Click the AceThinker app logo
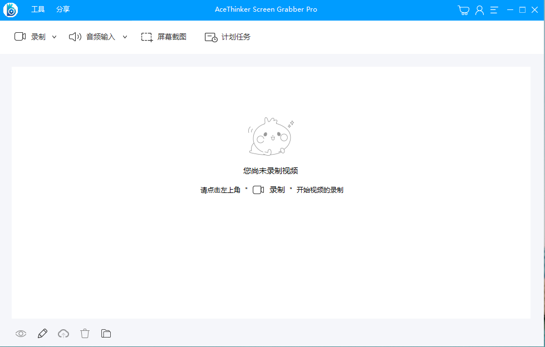Viewport: 545px width, 347px height. point(11,10)
